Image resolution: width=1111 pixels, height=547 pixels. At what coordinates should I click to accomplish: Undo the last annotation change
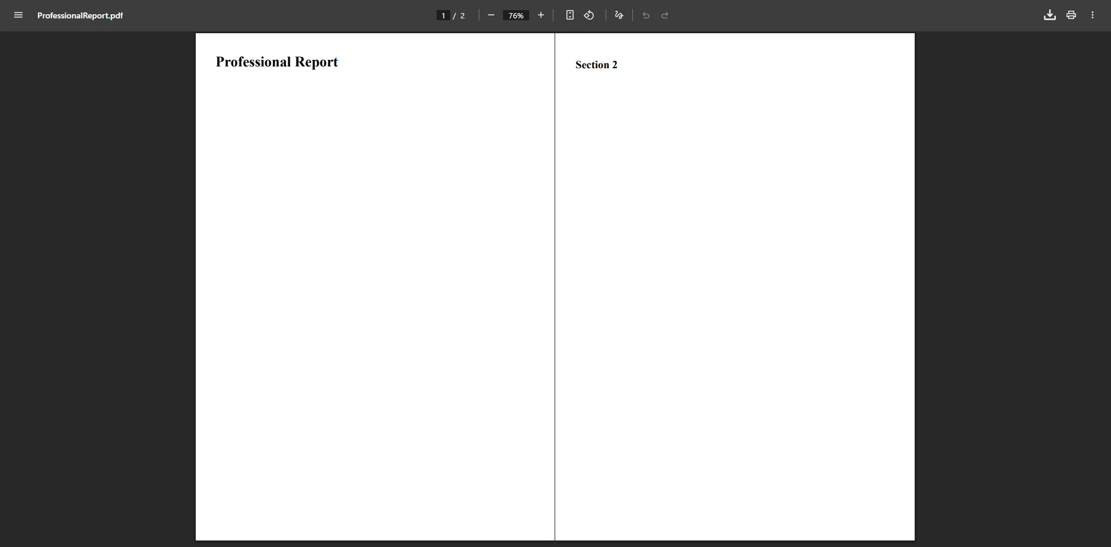coord(645,15)
